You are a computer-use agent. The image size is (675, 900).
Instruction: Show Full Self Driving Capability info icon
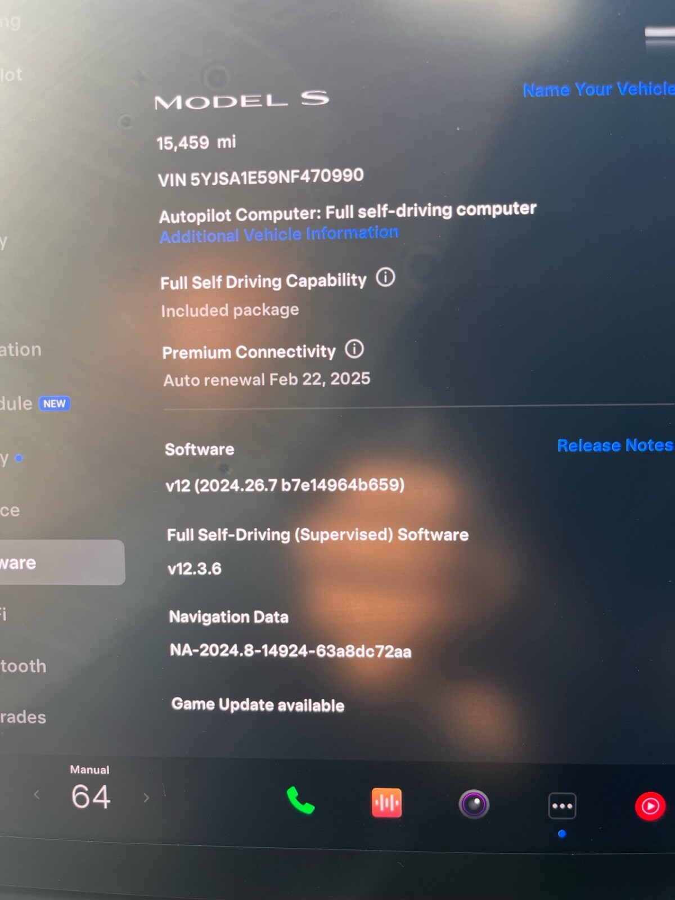(385, 277)
